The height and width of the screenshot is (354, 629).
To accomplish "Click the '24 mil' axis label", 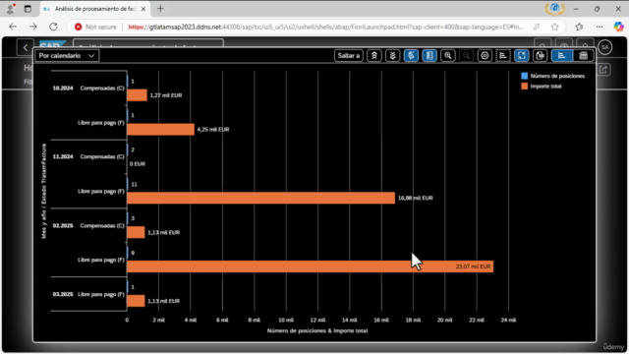I will tap(508, 321).
